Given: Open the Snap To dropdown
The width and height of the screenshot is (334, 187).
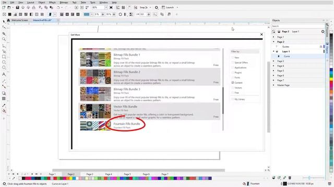Looking at the screenshot, I should (150, 7).
